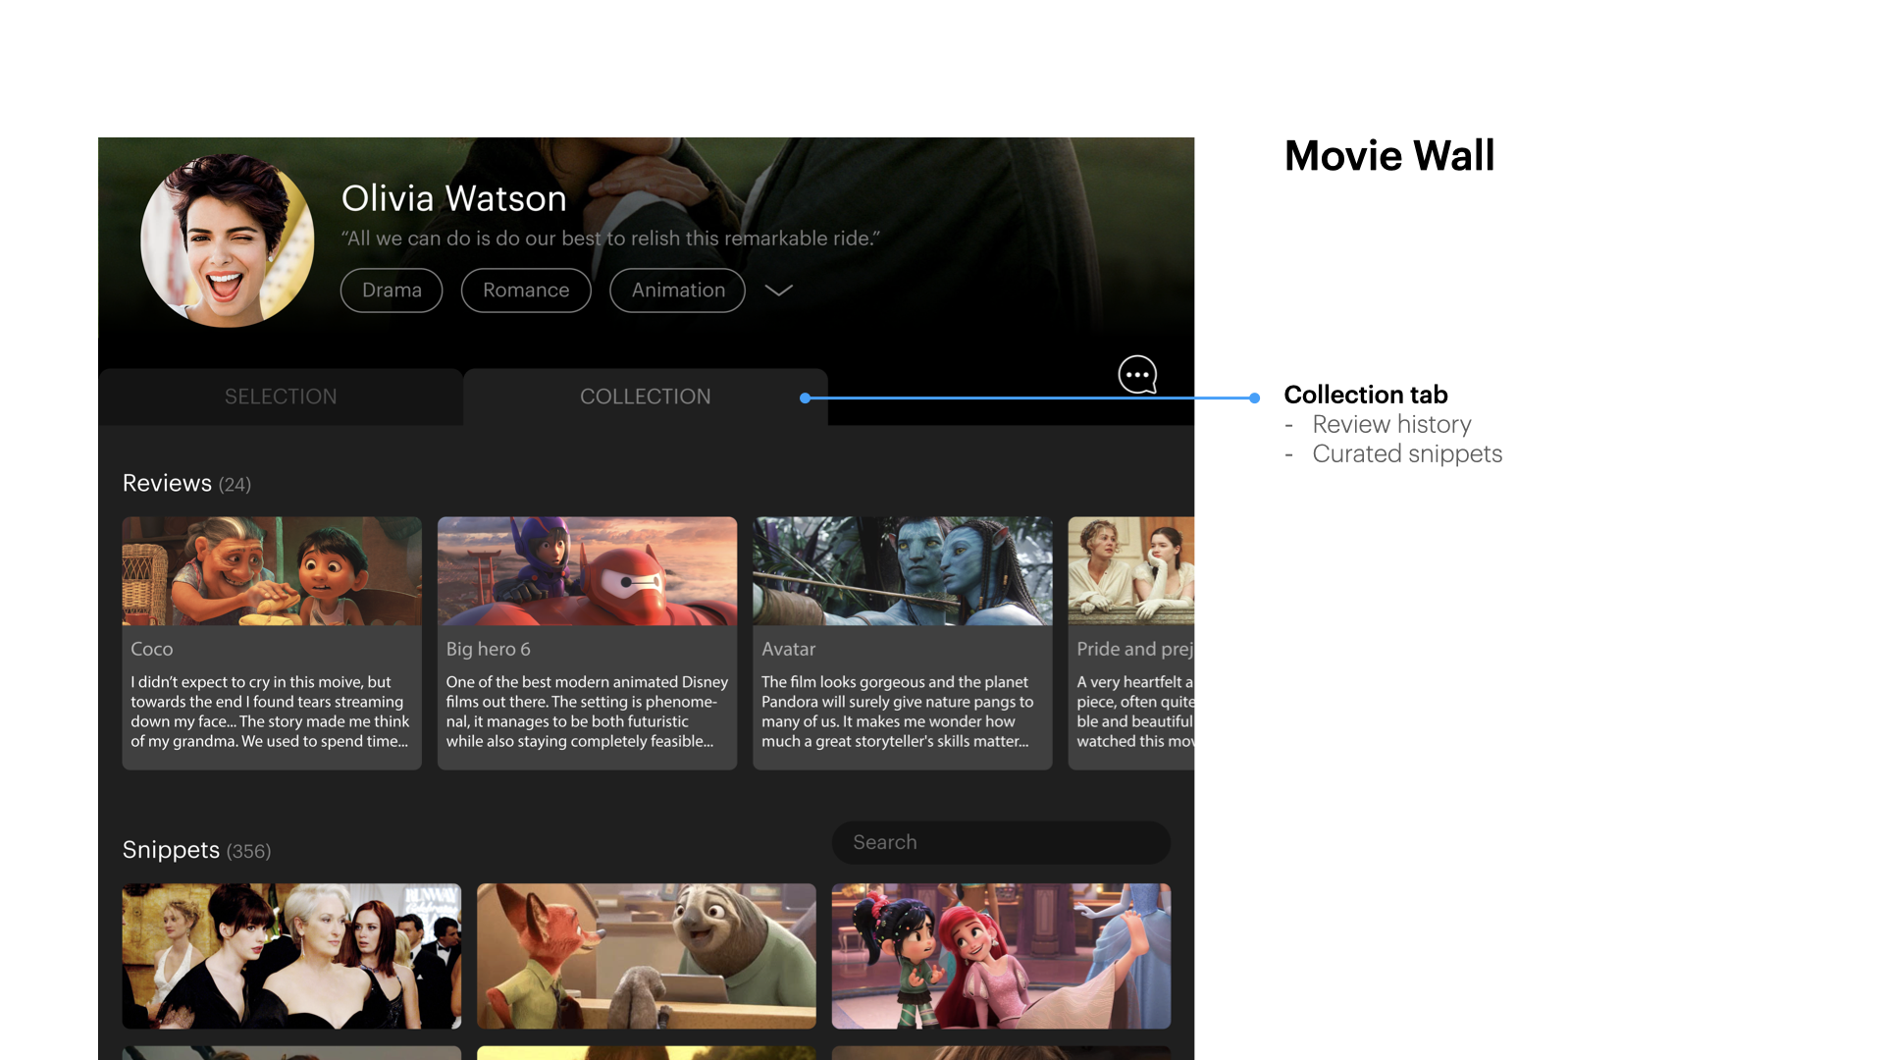Open the Coco review image

tap(272, 571)
